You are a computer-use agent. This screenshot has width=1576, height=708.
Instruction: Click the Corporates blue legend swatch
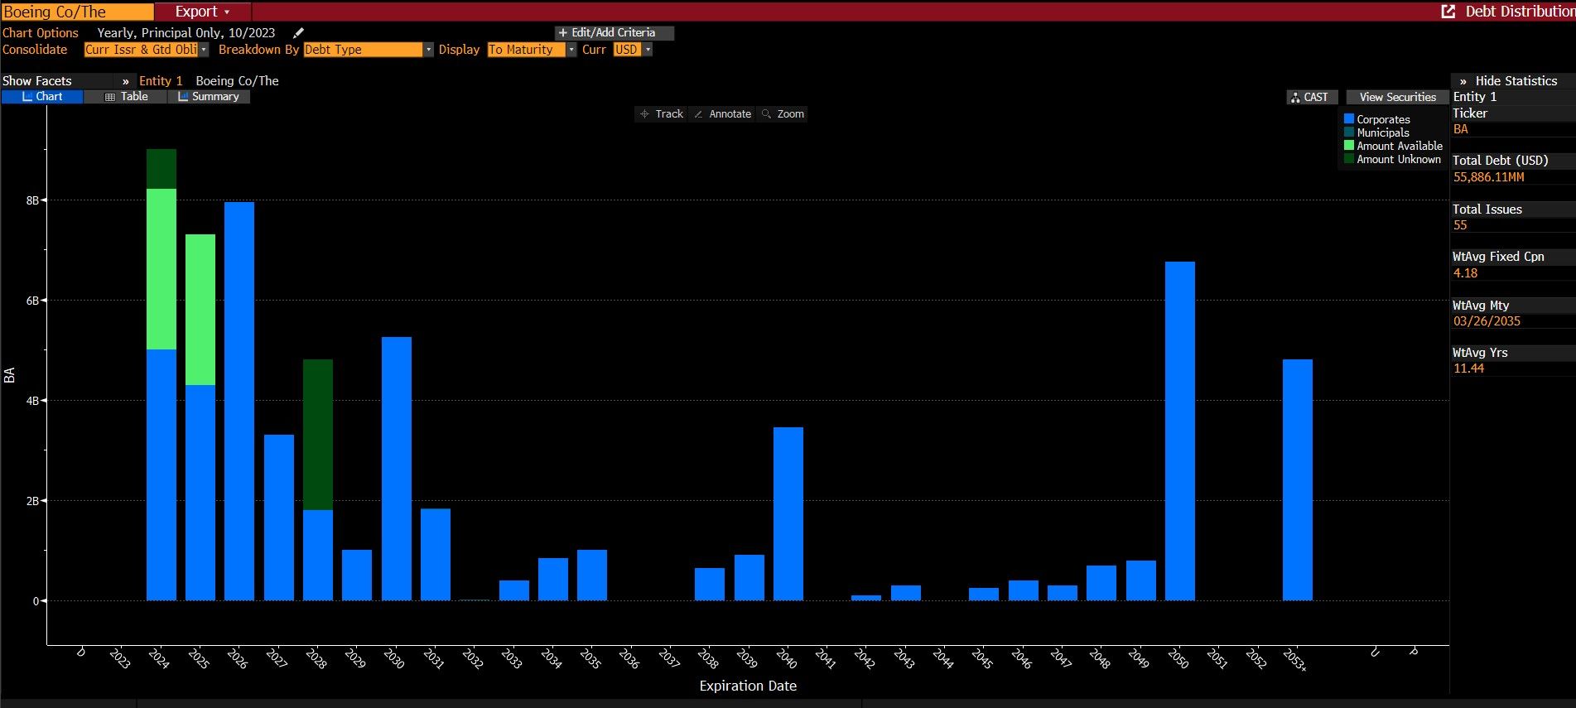(x=1349, y=119)
